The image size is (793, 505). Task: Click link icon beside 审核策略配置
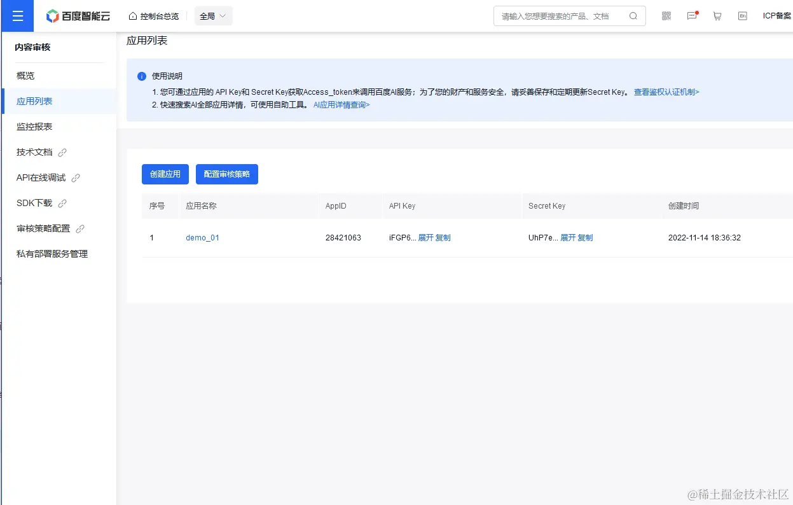80,229
